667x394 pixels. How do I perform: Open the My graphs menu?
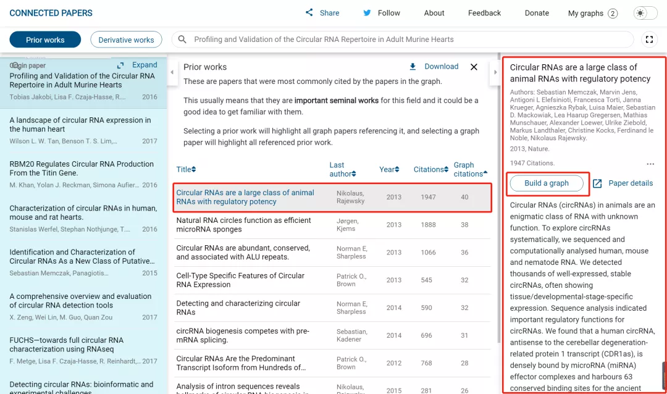point(592,13)
